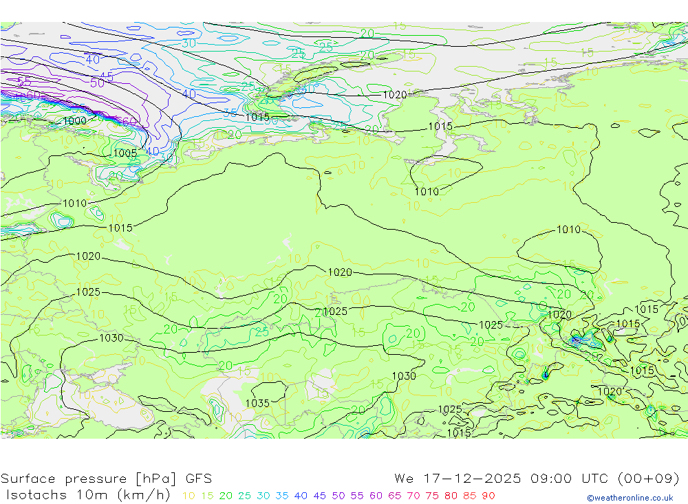Screen dimensions: 688x504
Task: Click the '15' isotach legend value
Action: [208, 496]
